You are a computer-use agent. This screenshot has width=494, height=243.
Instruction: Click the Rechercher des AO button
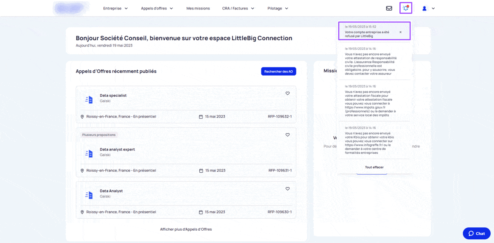click(x=279, y=72)
